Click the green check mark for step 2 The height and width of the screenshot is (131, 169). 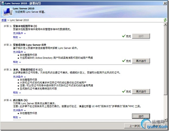pos(124,61)
